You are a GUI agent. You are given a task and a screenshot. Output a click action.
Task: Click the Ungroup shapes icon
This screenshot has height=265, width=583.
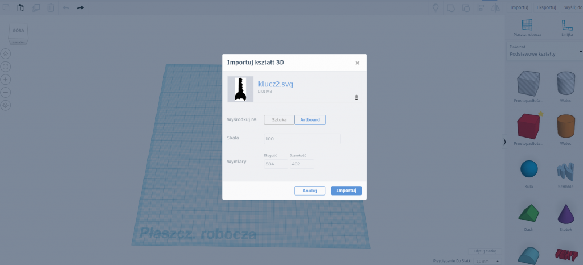click(x=466, y=7)
